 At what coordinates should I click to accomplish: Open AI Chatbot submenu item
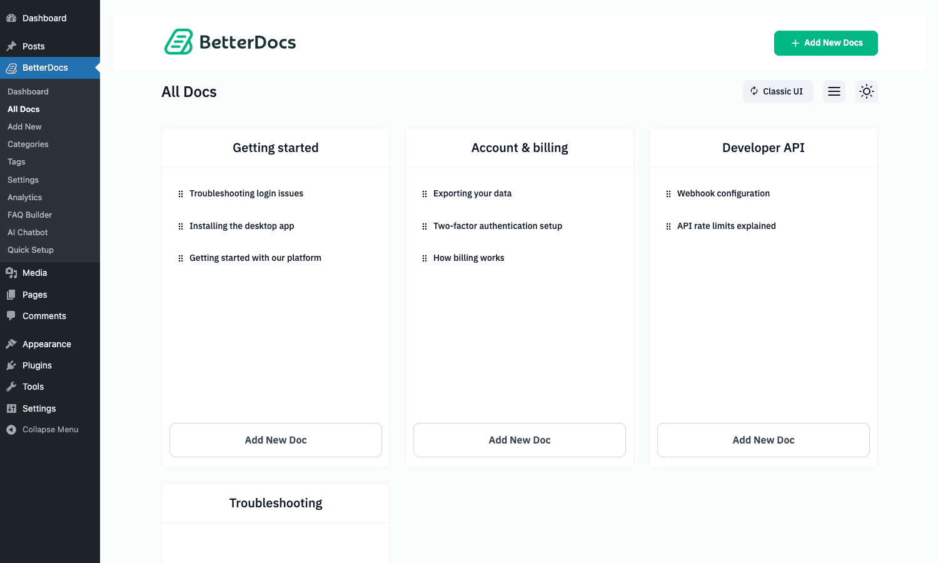point(28,232)
